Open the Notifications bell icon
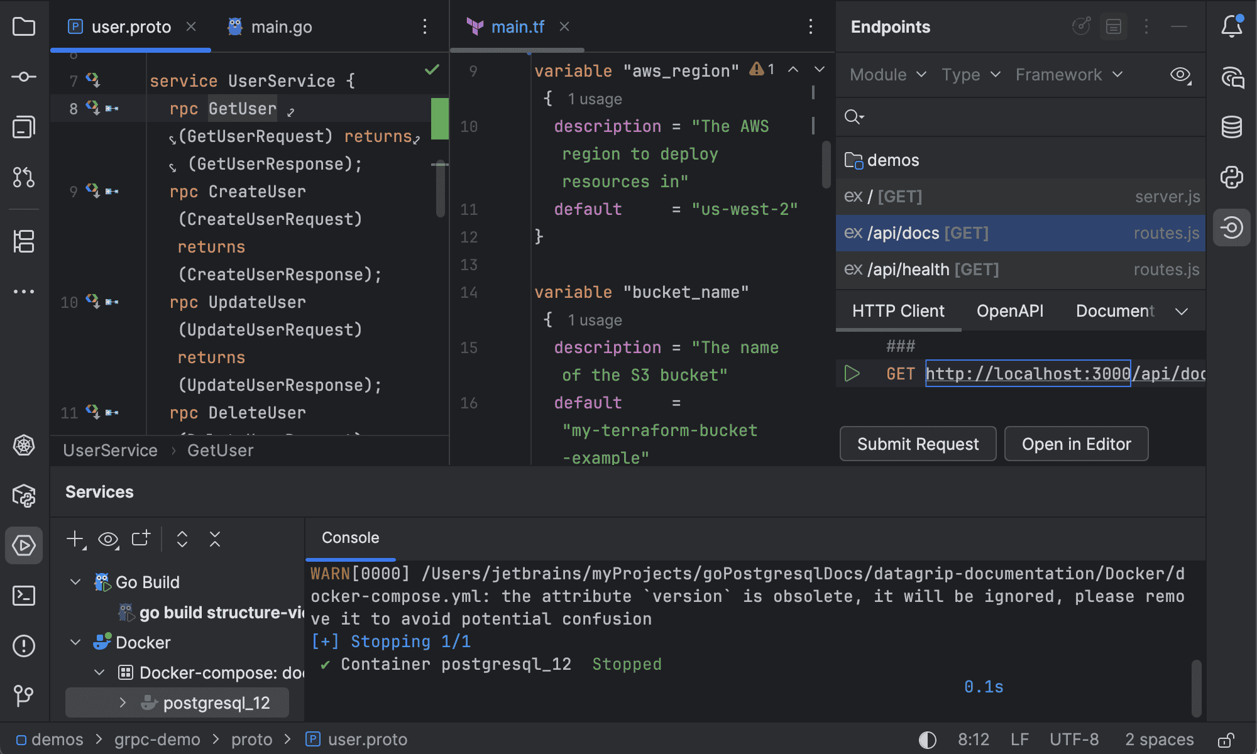1257x754 pixels. [x=1231, y=27]
